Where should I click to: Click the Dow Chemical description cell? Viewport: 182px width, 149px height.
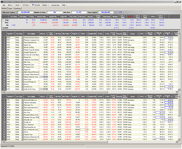click(32, 125)
